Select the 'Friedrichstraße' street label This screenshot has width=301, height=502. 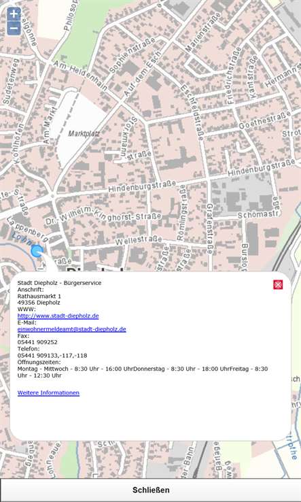234,76
